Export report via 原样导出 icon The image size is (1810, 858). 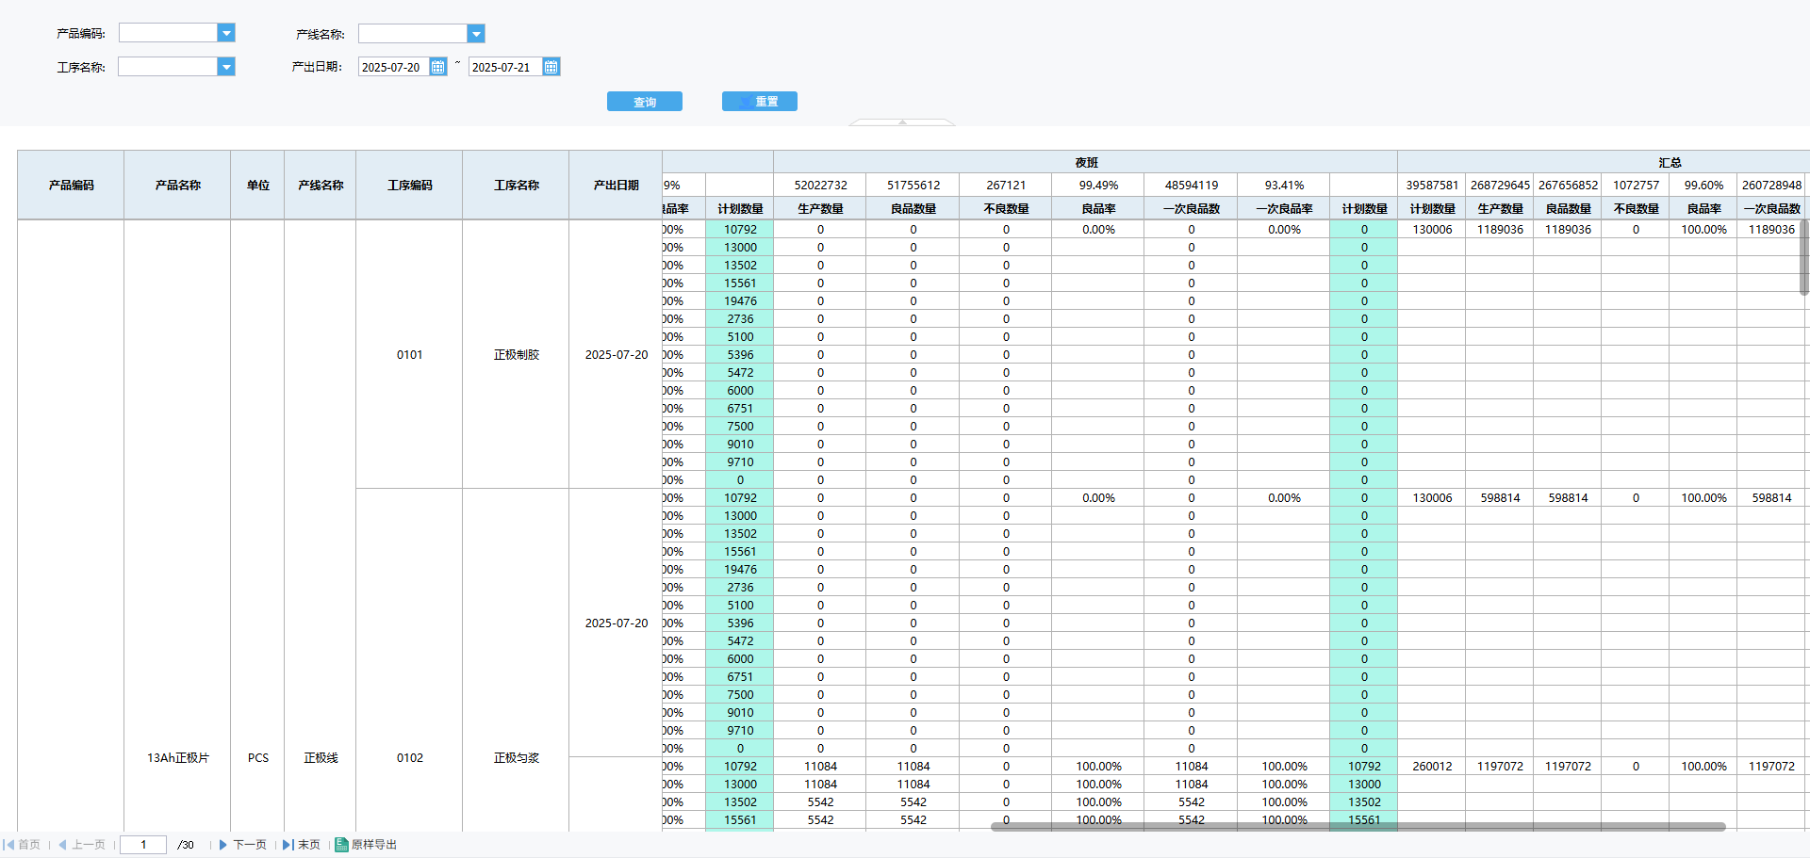341,845
